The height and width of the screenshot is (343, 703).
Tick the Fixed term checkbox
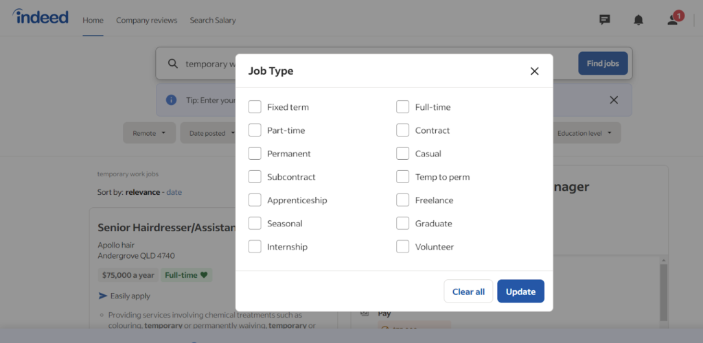click(255, 107)
